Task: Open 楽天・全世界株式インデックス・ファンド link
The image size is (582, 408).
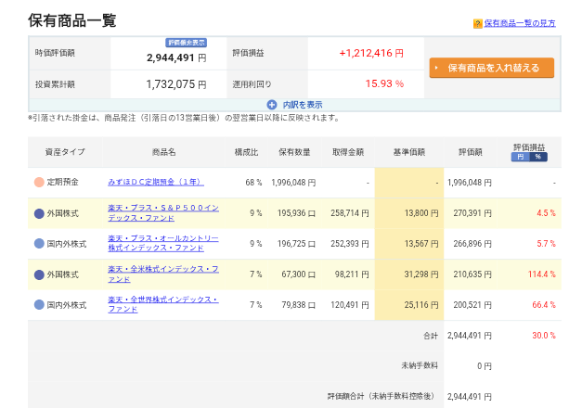Action: [163, 304]
